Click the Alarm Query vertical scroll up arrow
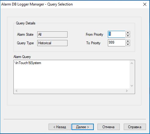Image resolution: width=150 pixels, height=134 pixels. [x=132, y=63]
